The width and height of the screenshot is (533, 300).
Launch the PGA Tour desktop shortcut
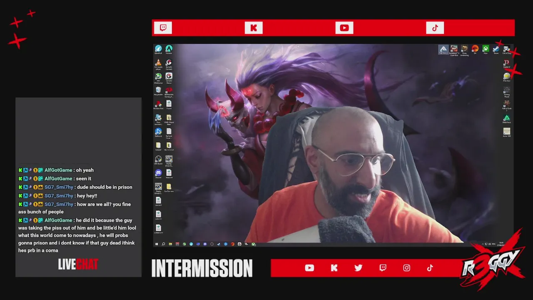click(507, 77)
